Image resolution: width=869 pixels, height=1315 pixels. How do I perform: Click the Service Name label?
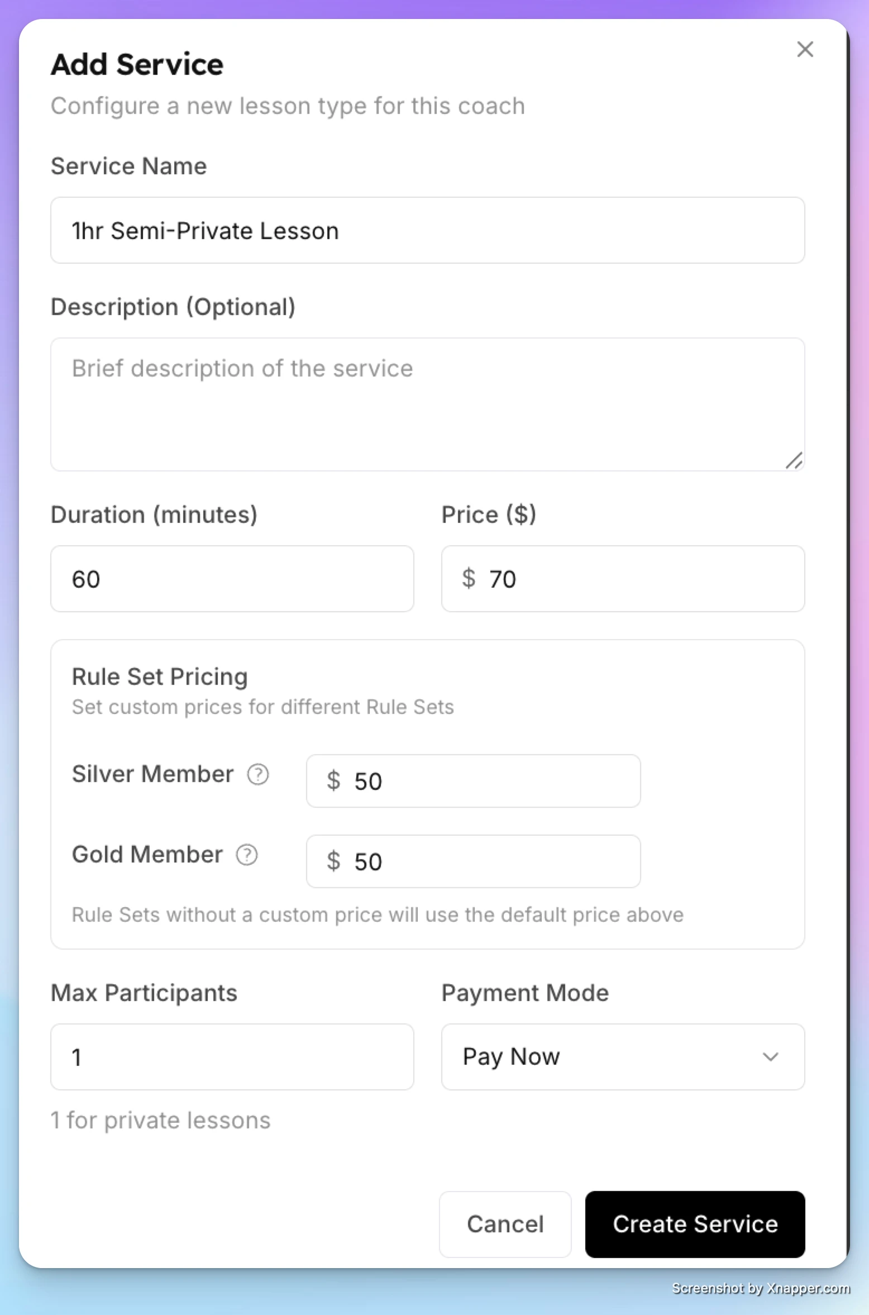point(129,166)
